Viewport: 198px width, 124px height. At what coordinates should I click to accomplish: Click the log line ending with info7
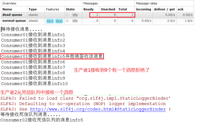pyautogui.click(x=33, y=67)
